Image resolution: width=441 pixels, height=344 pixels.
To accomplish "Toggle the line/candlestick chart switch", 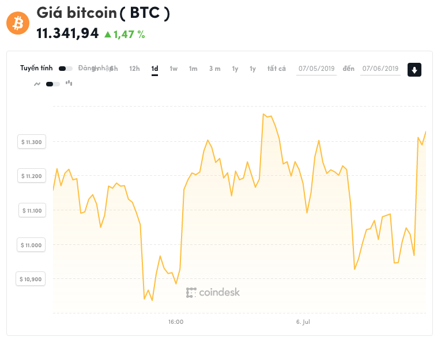I will pyautogui.click(x=53, y=84).
